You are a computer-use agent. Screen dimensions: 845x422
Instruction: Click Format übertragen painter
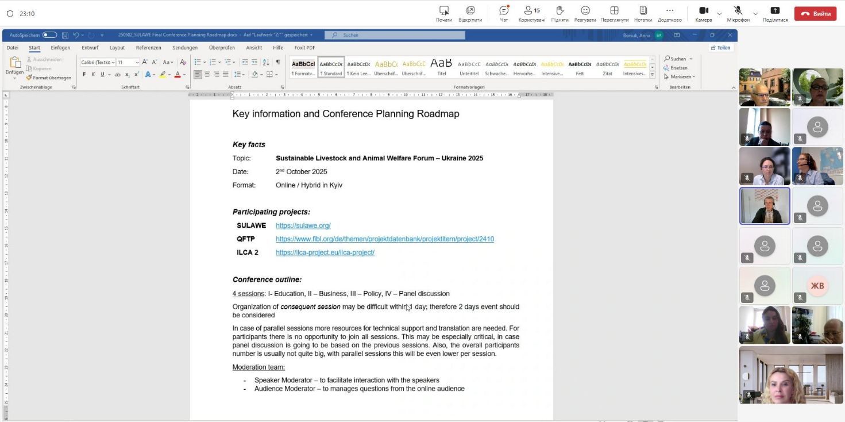tap(49, 78)
